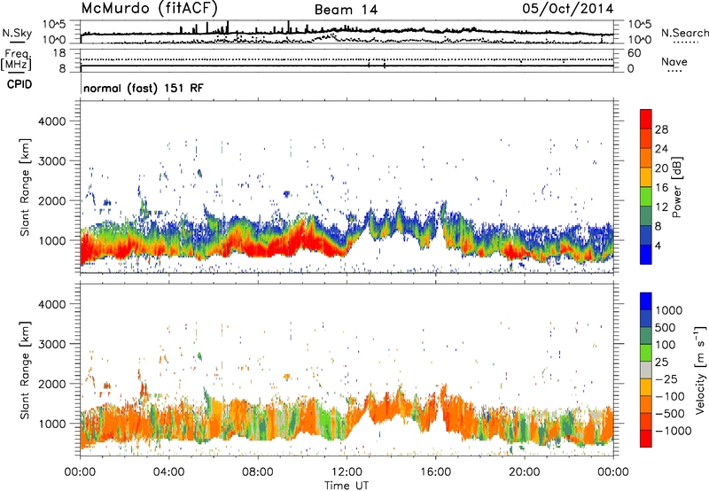The height and width of the screenshot is (491, 709).
Task: Click the Slant Range label of power panel
Action: pyautogui.click(x=25, y=187)
